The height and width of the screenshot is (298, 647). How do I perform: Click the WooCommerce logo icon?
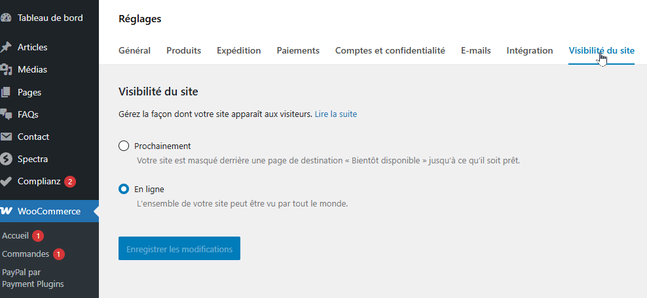(7, 211)
